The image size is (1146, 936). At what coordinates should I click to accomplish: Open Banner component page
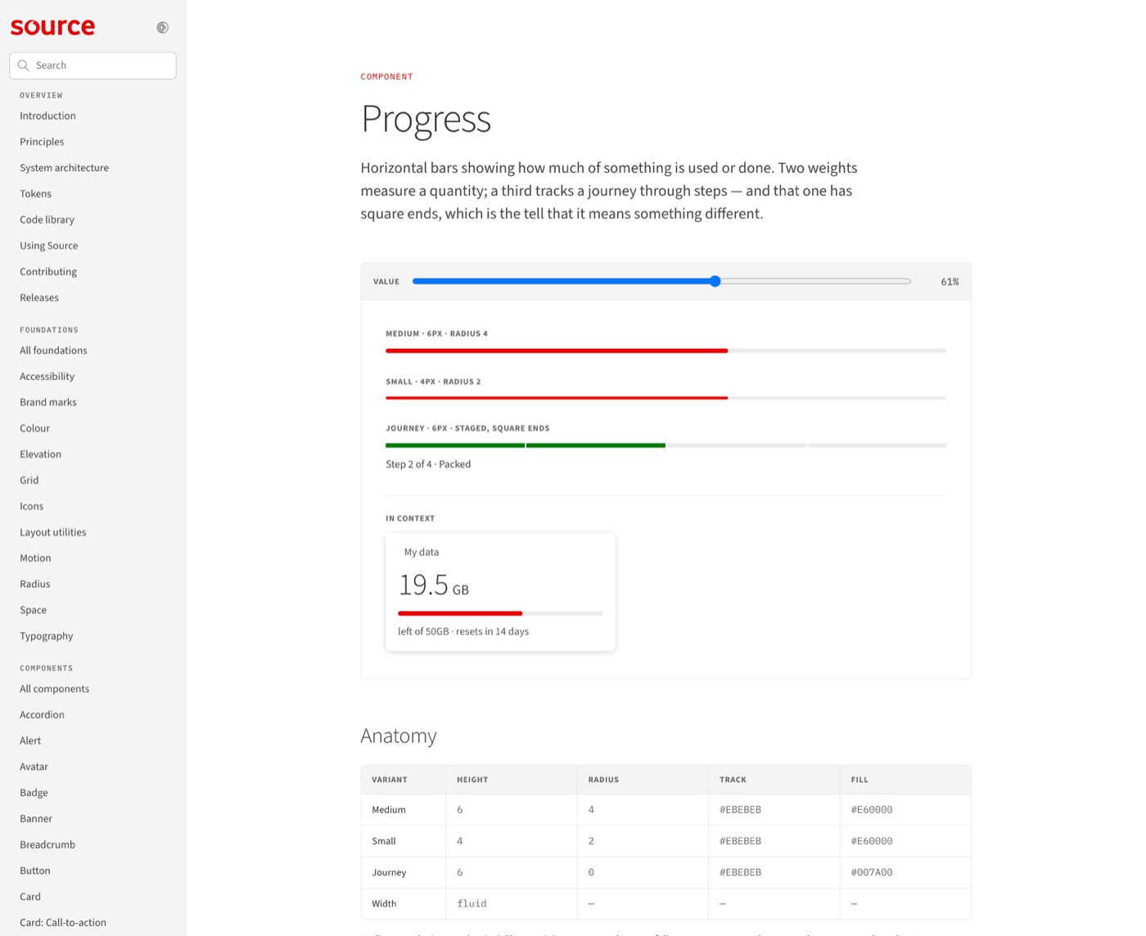click(36, 819)
